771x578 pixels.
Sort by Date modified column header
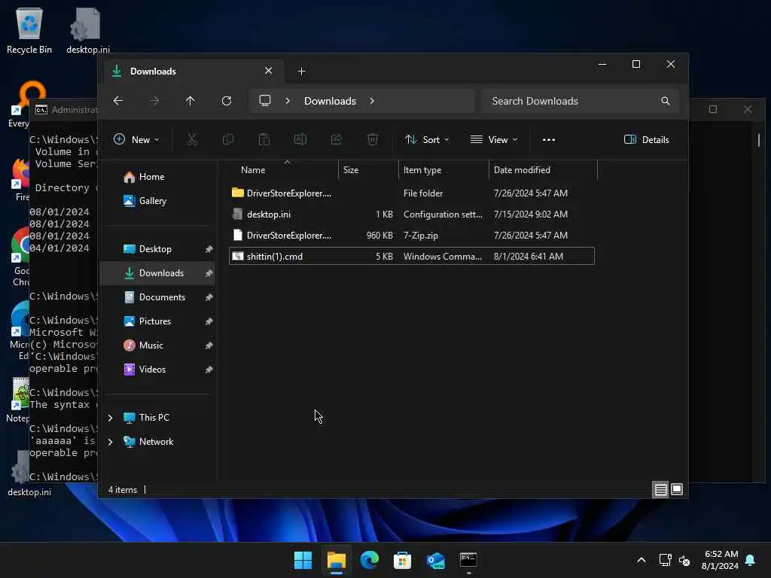tap(543, 170)
